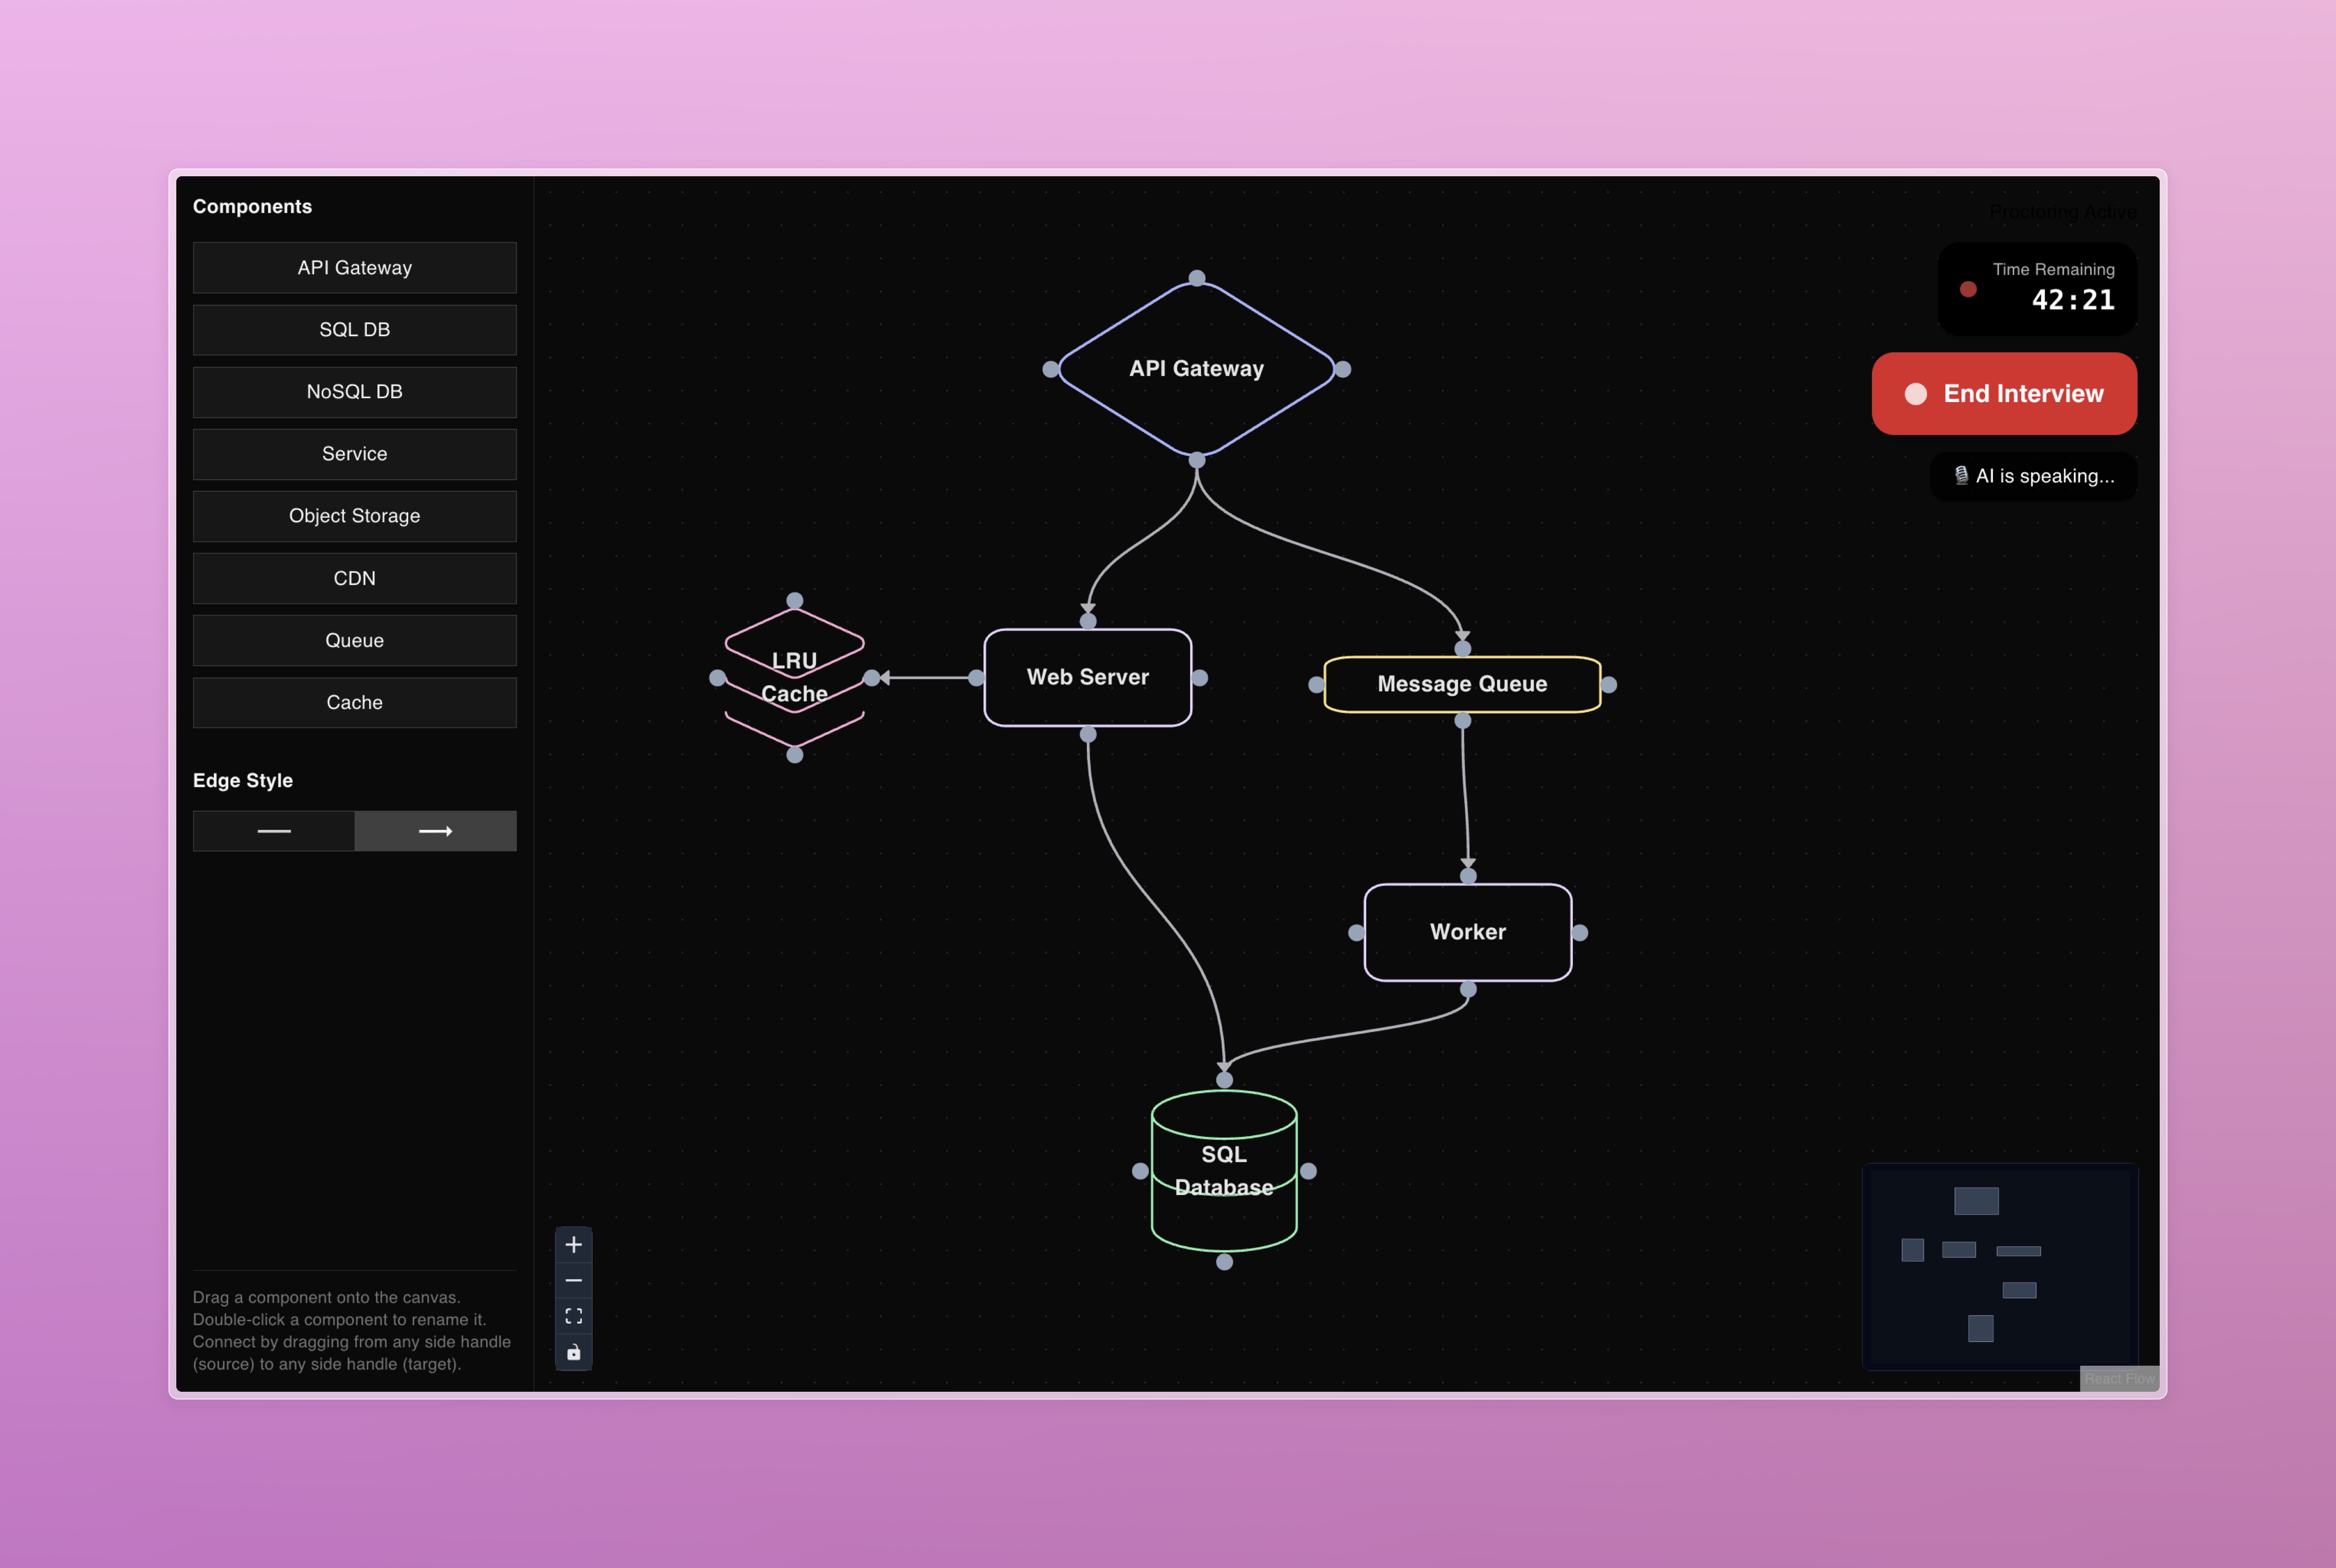This screenshot has width=2336, height=1568.
Task: Click the Web Server right connection handle
Action: (x=1200, y=678)
